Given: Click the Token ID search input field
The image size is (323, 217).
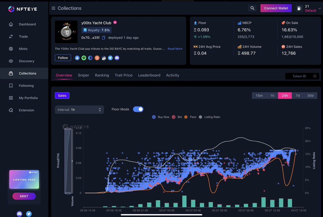Looking at the screenshot, I should [299, 76].
